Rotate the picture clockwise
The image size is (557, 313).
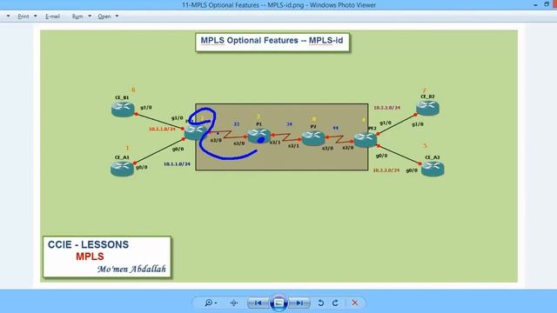pos(335,303)
